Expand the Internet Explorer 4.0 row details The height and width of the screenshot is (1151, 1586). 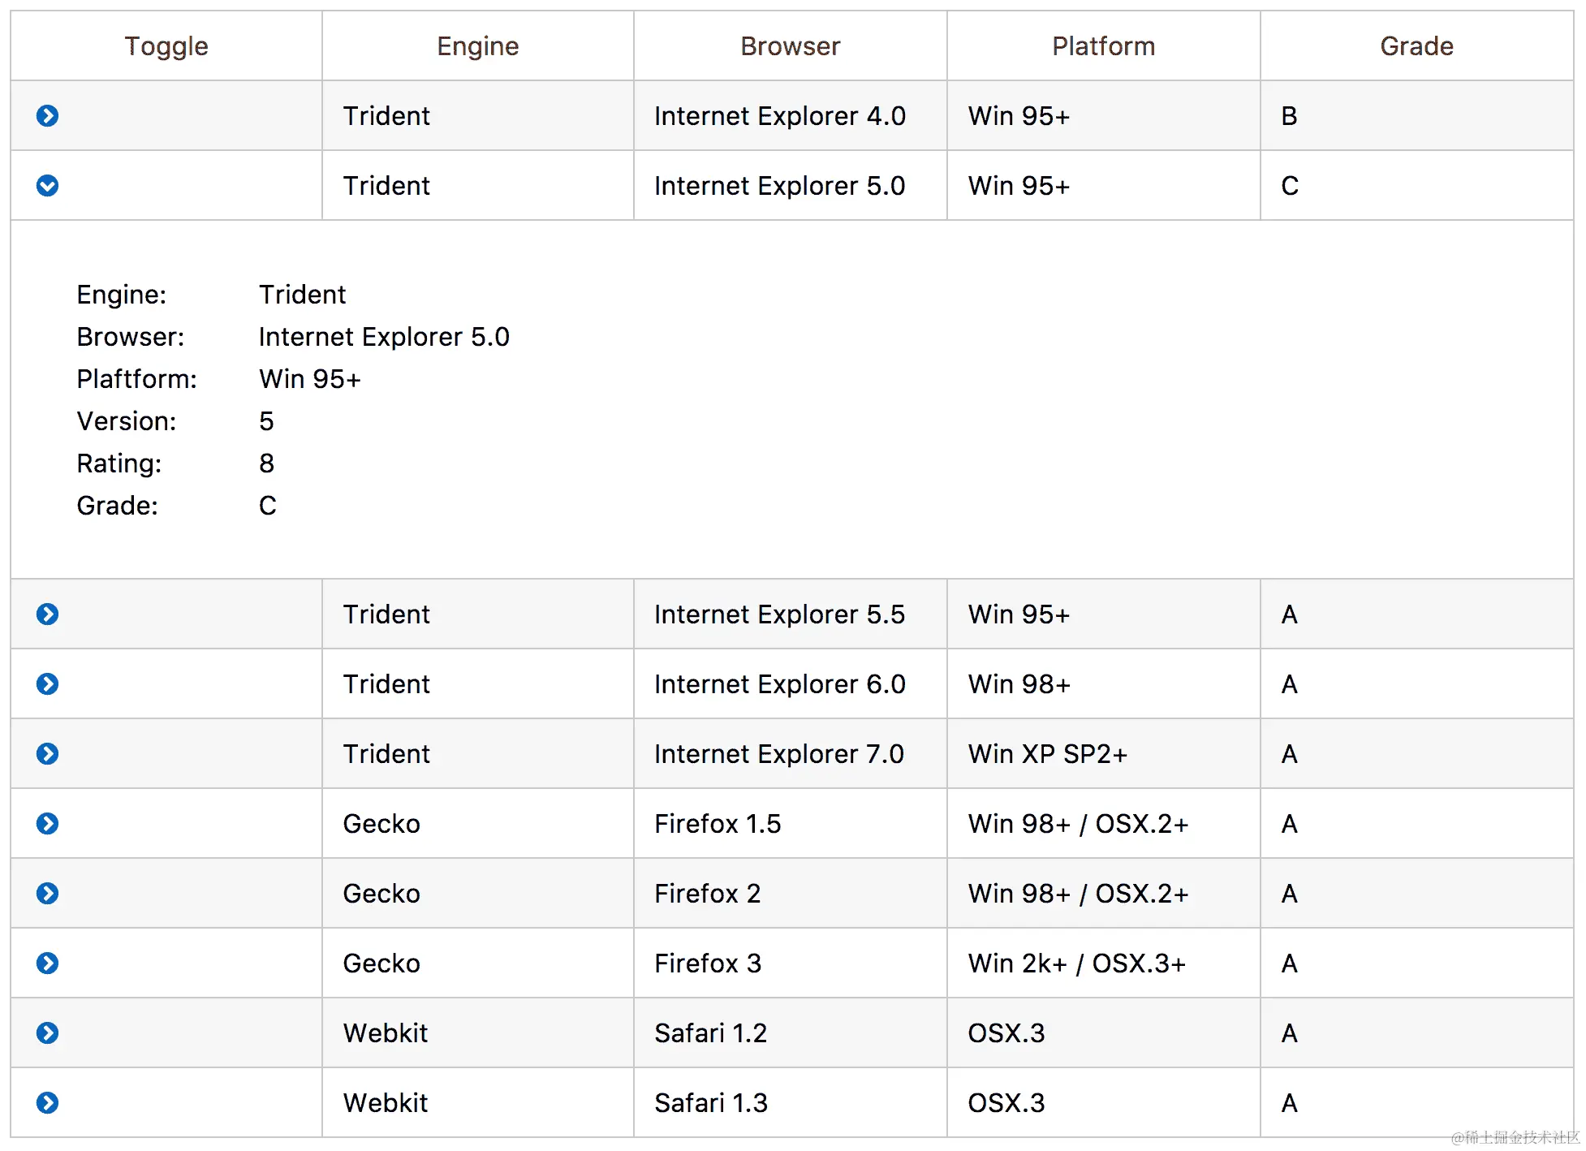(48, 116)
